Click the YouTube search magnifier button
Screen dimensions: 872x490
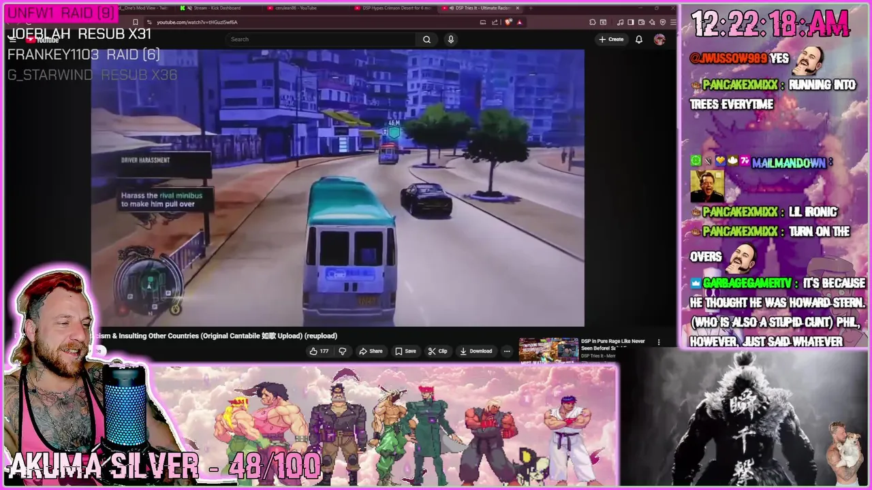pyautogui.click(x=426, y=39)
